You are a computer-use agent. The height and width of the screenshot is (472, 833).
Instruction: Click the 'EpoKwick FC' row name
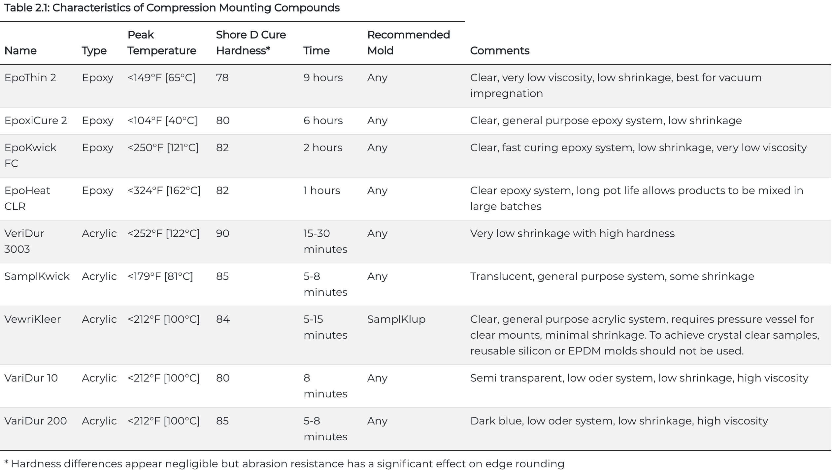point(30,155)
